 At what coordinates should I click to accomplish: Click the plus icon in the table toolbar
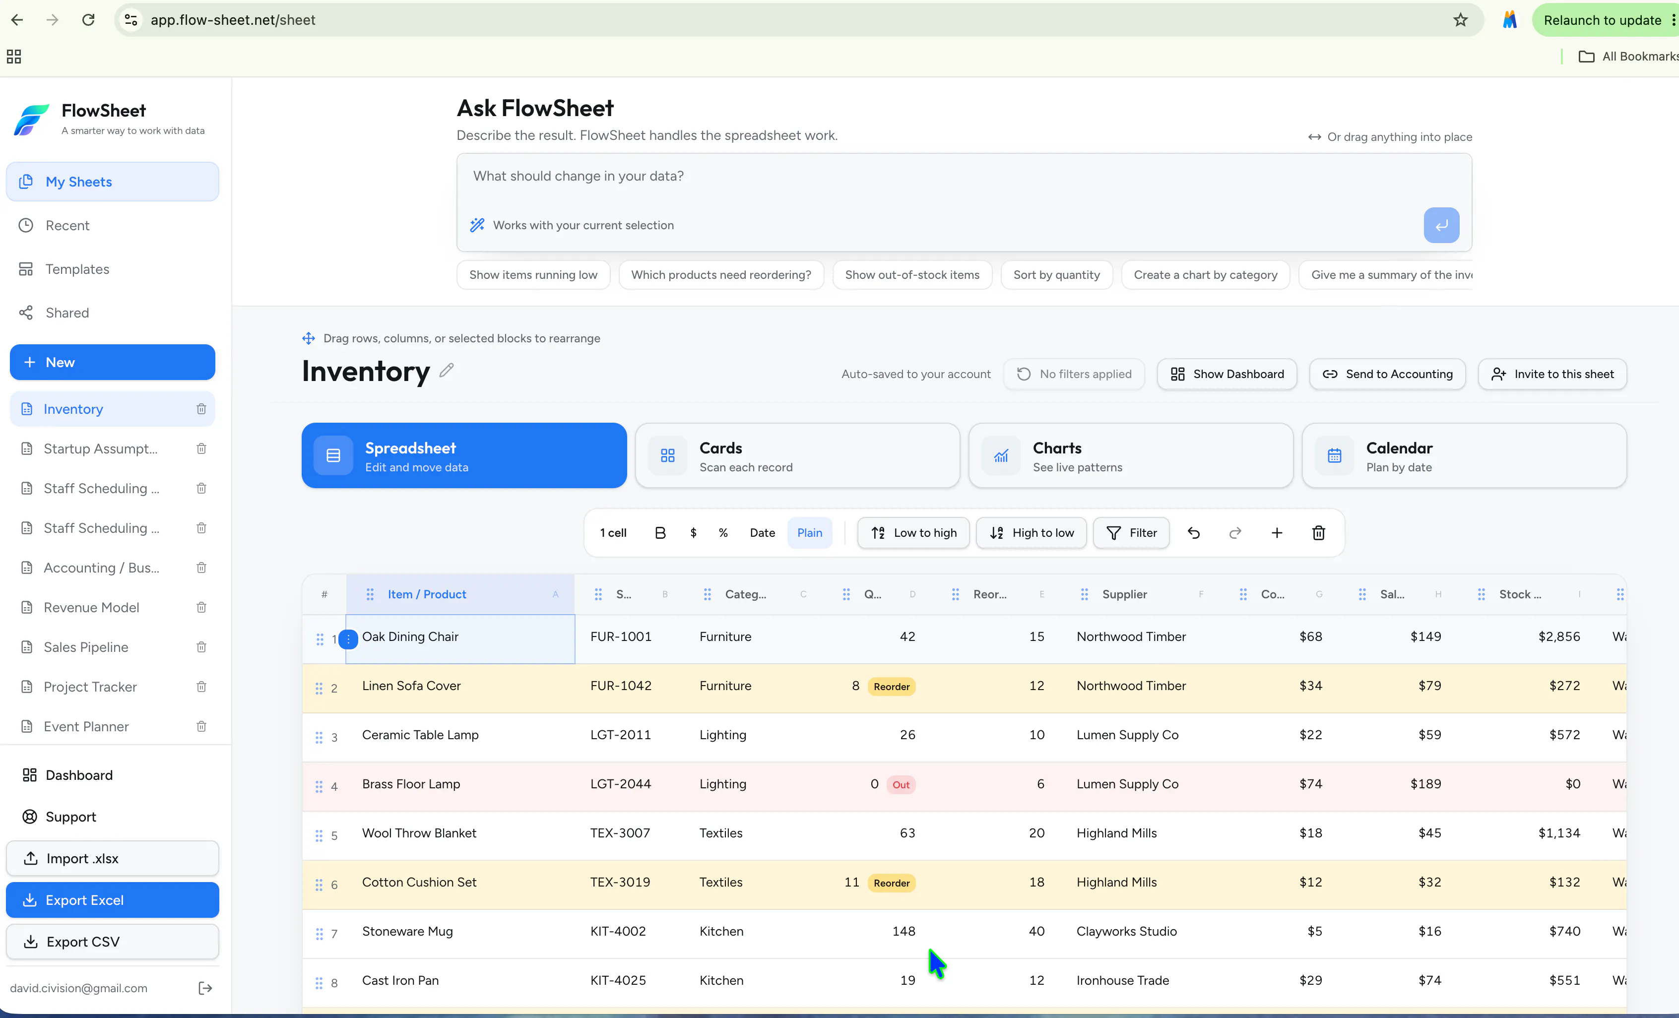tap(1277, 533)
